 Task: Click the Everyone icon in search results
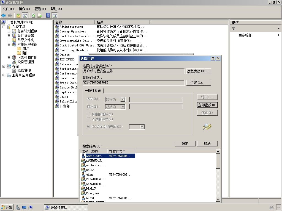click(x=83, y=193)
